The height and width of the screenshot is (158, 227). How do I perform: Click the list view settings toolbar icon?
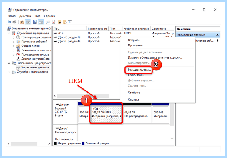(70, 22)
